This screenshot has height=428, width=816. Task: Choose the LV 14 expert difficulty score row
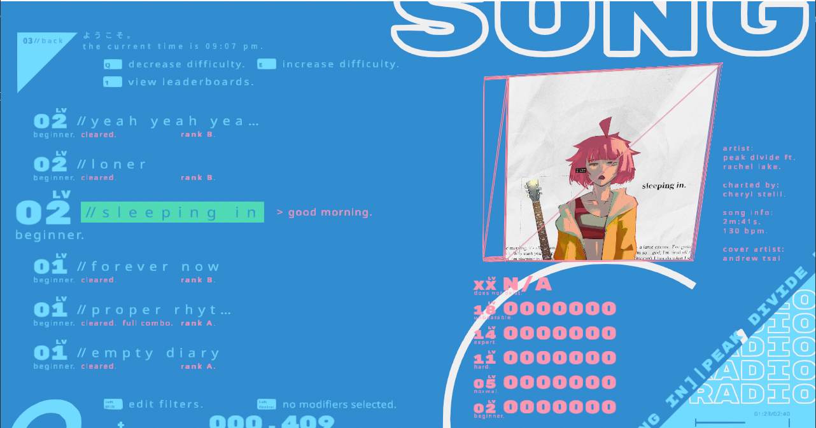pyautogui.click(x=545, y=334)
